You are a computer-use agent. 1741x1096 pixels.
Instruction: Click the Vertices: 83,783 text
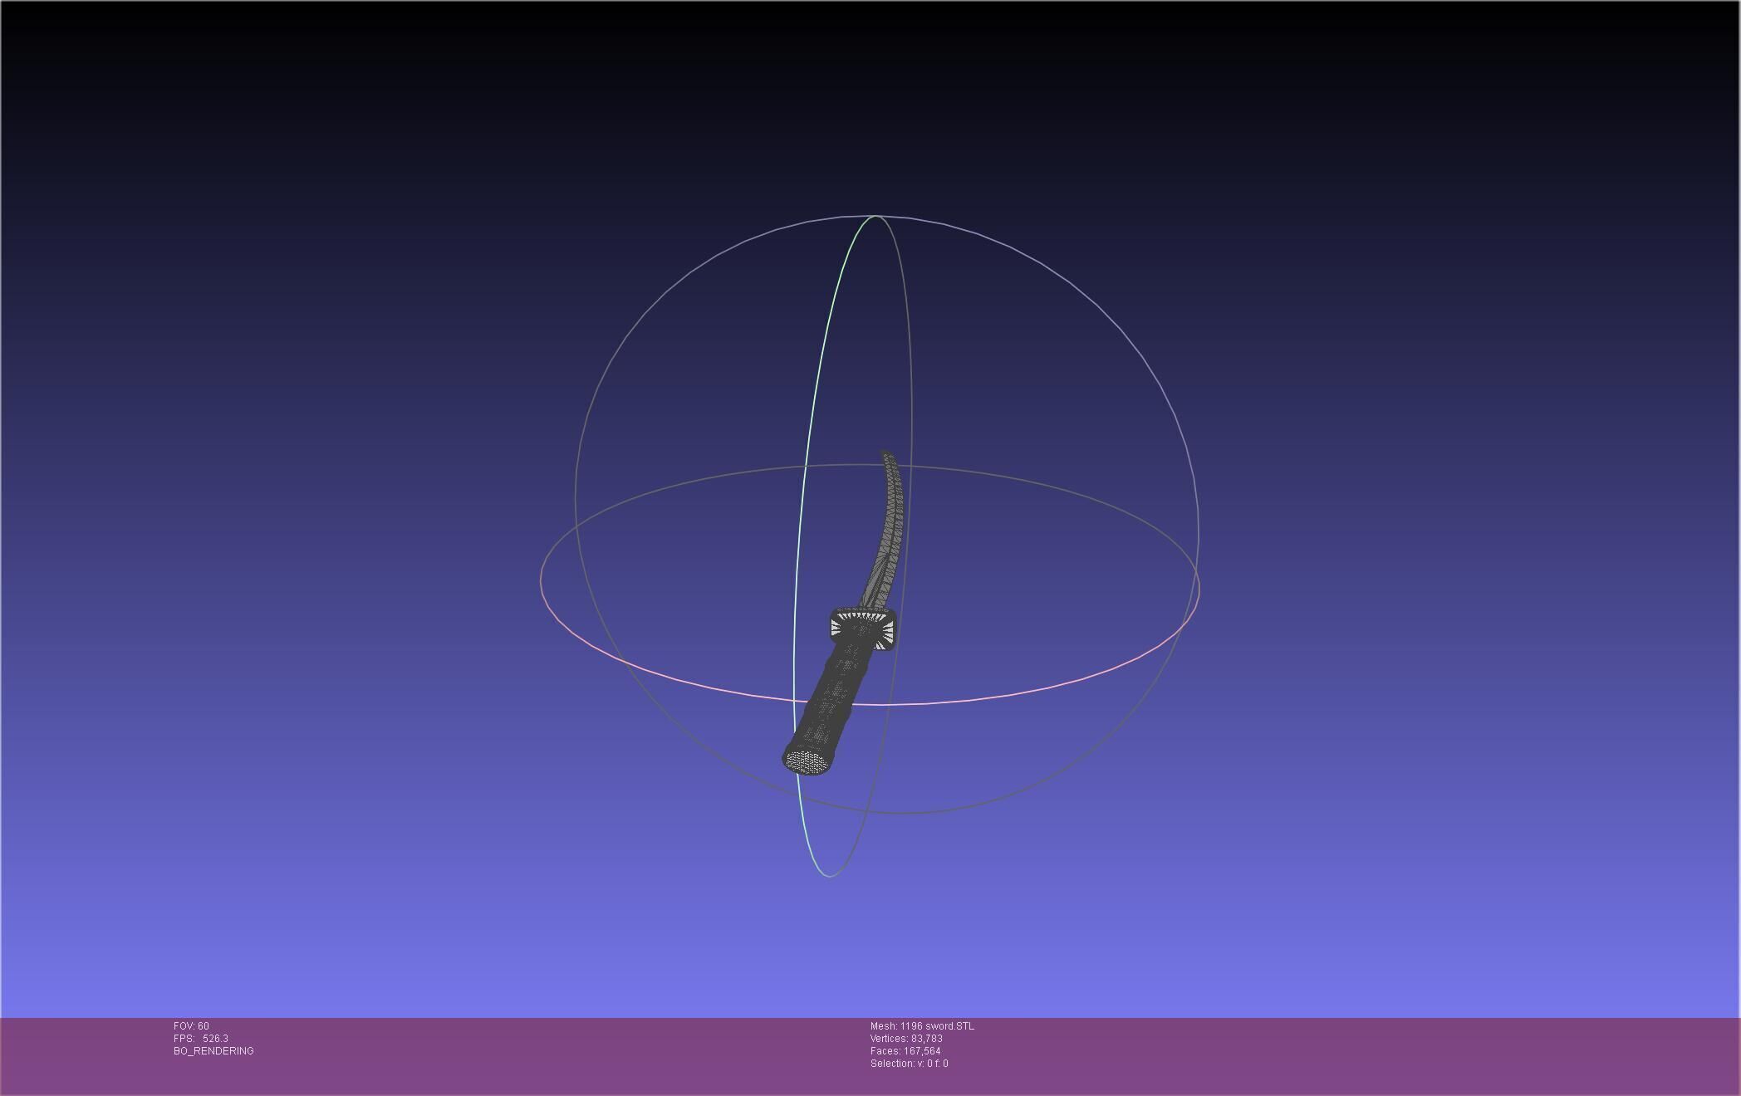coord(906,1039)
